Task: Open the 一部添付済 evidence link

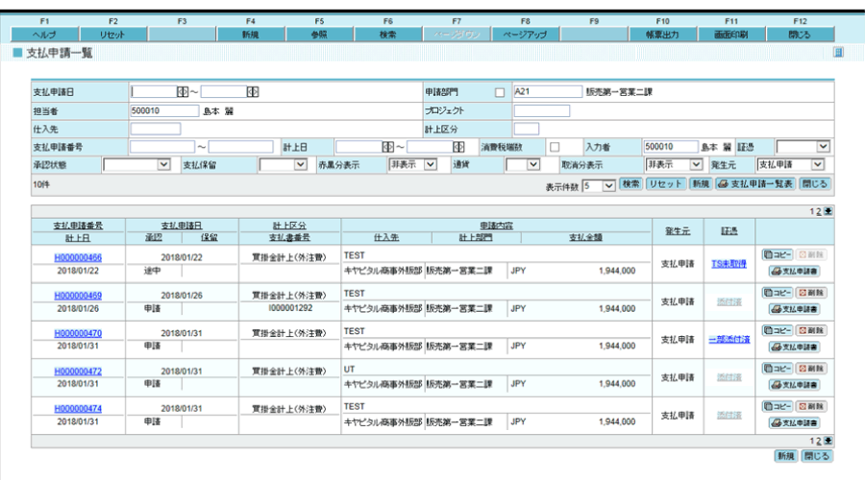Action: pyautogui.click(x=729, y=340)
